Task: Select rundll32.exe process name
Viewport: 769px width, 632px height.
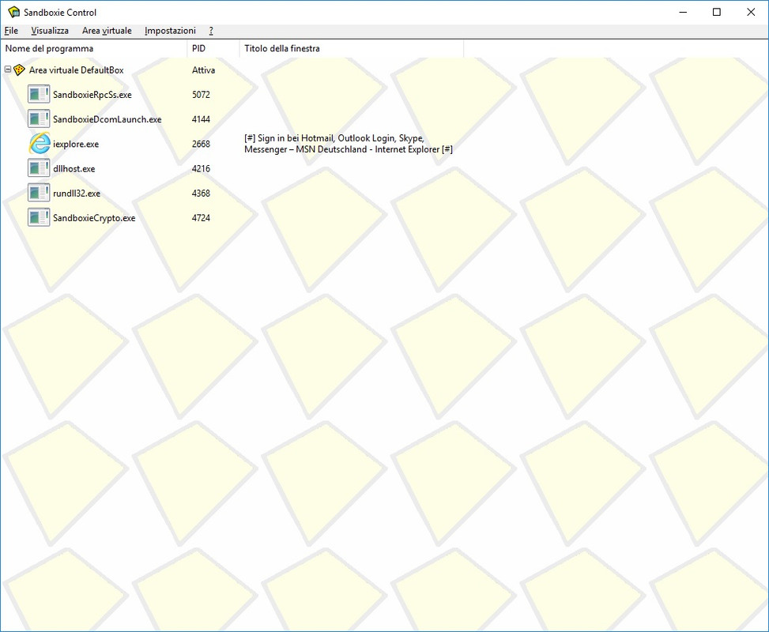Action: (x=77, y=194)
